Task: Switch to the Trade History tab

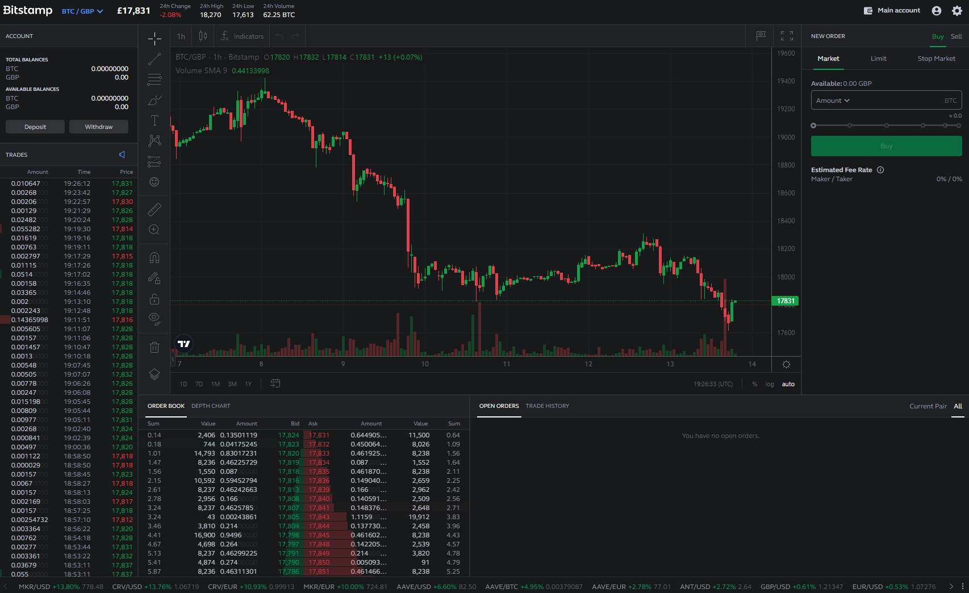Action: click(x=547, y=406)
